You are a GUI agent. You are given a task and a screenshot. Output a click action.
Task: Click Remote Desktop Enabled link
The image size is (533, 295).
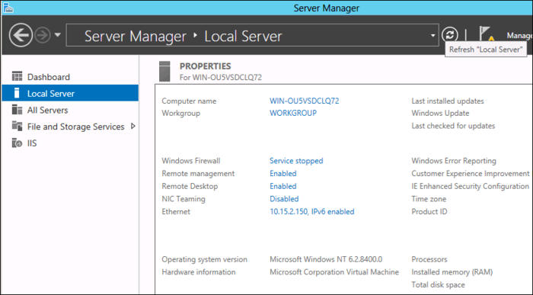[x=283, y=186]
